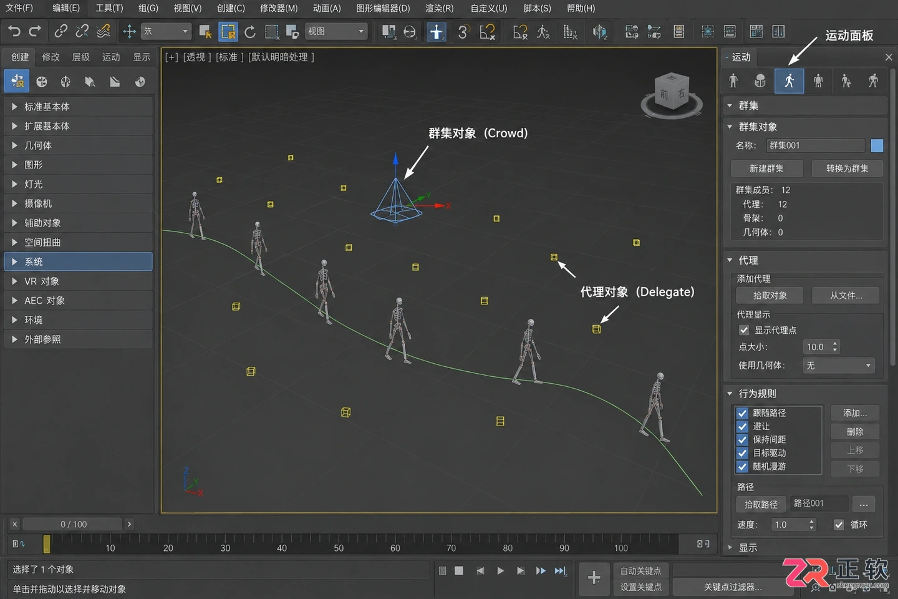
Task: Select the Systems category icon in Create panel
Action: [140, 82]
